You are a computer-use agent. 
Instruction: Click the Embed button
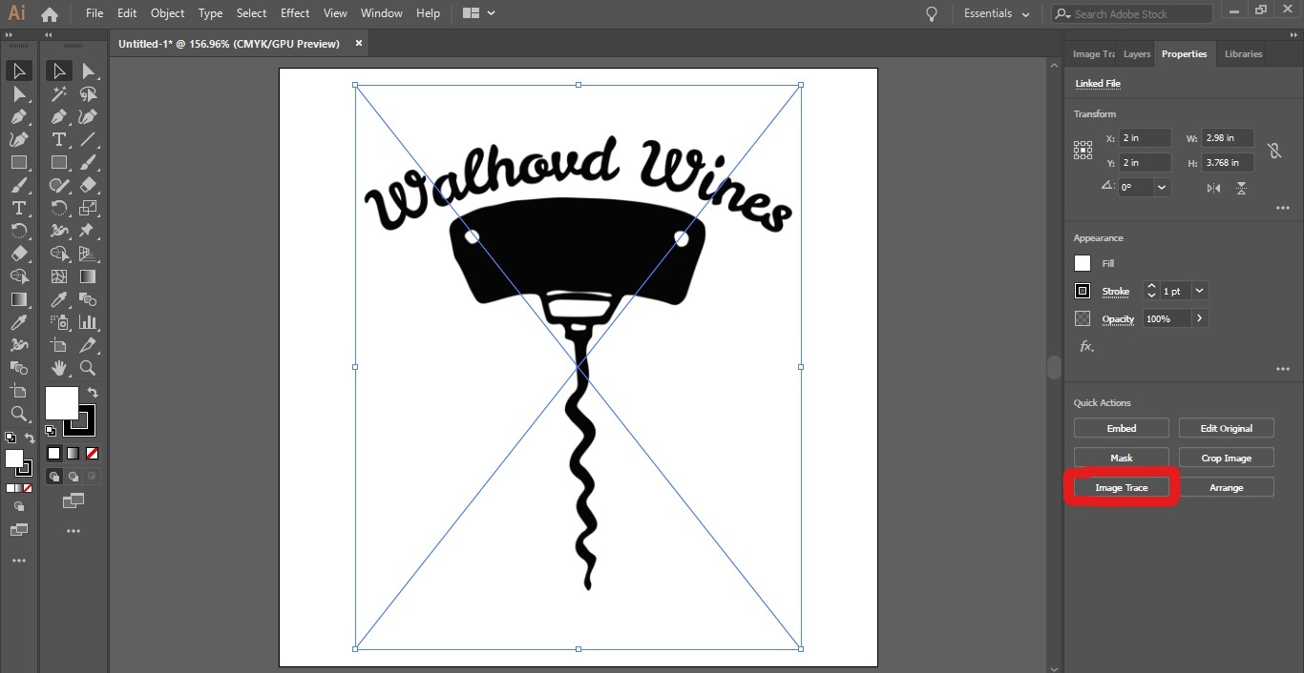tap(1122, 428)
